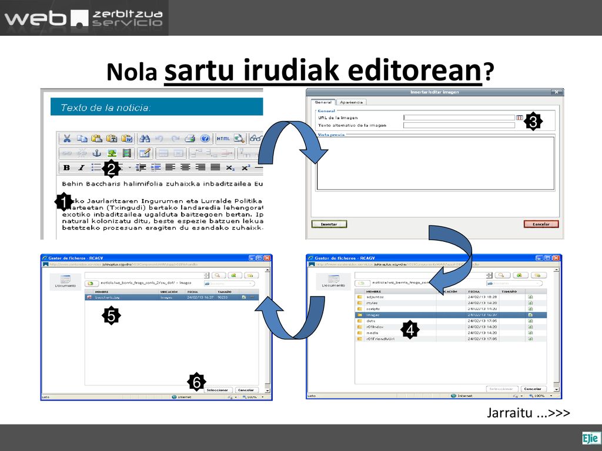Open the HTML source editor
The height and width of the screenshot is (451, 602).
coord(223,139)
